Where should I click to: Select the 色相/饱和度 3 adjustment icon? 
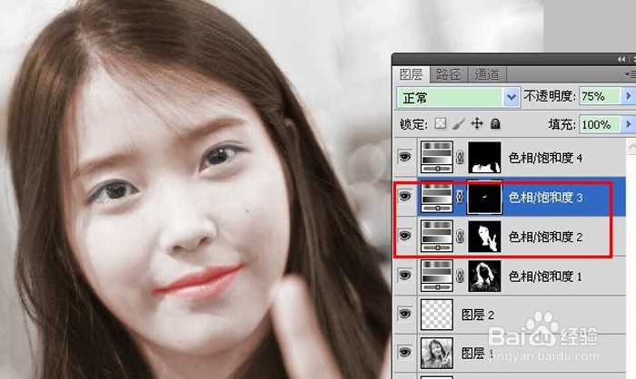(437, 197)
